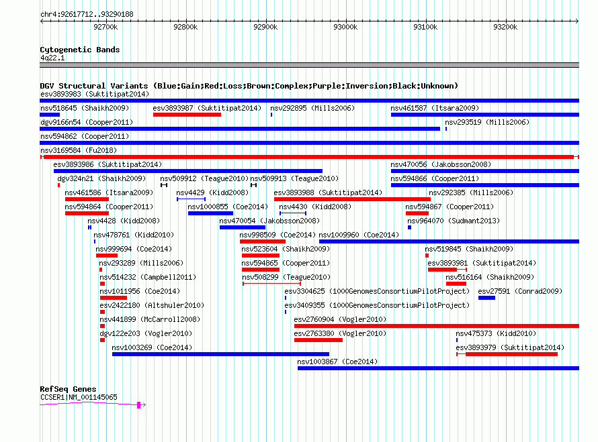
Task: Click nsv470054 (Jakobsson2008) label
Action: click(x=269, y=221)
